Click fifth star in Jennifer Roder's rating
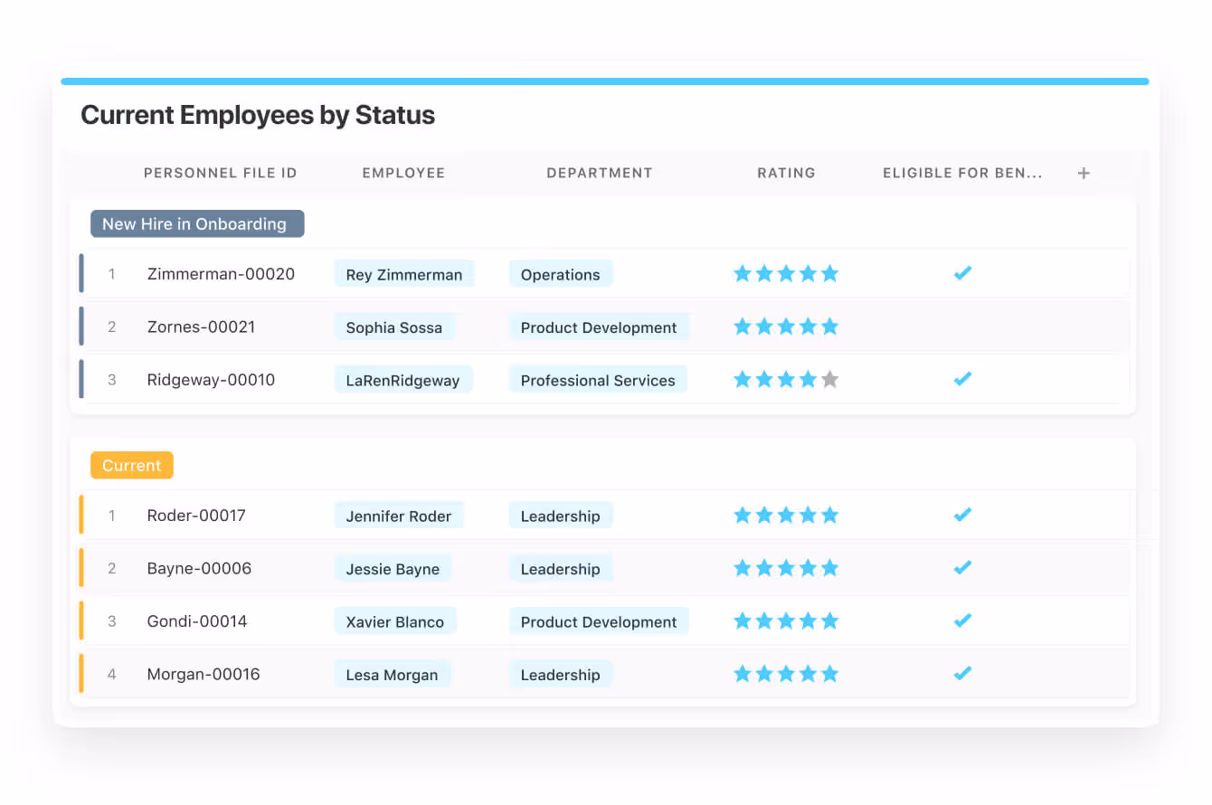The image size is (1212, 805). pos(829,516)
